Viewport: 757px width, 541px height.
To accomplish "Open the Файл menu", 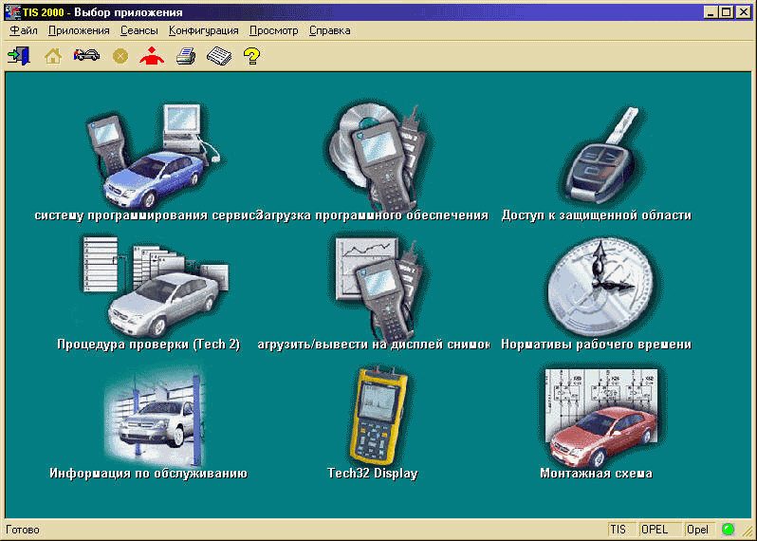I will pyautogui.click(x=24, y=30).
